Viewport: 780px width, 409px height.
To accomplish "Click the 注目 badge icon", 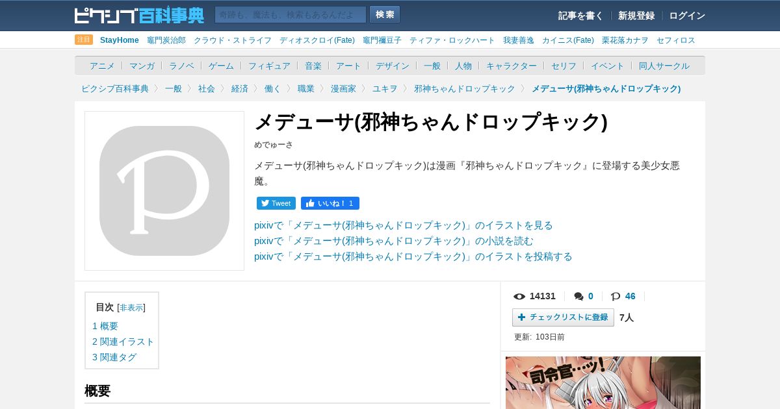I will tap(84, 40).
